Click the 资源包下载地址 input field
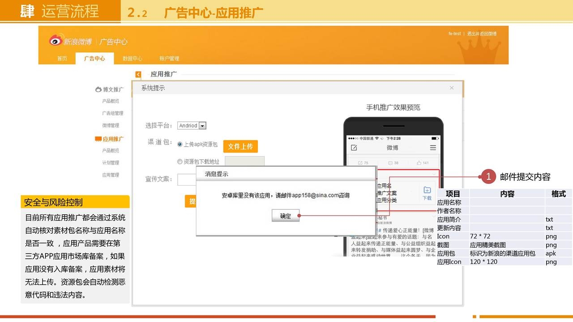Screen dimensions: 573x322 coord(244,161)
